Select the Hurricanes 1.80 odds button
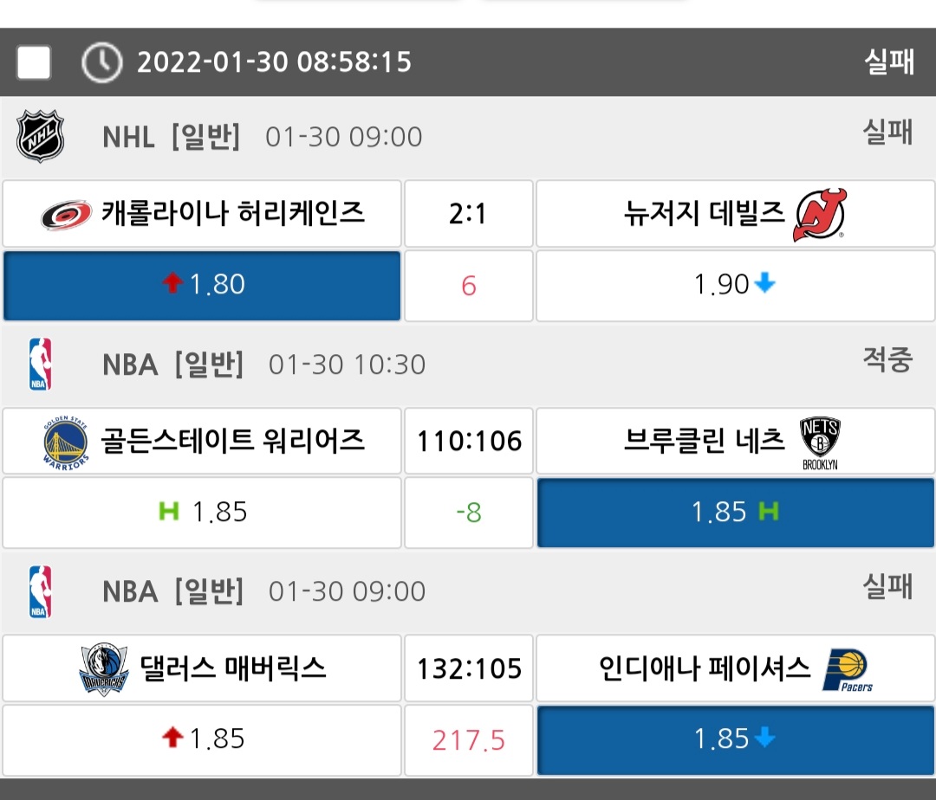 tap(202, 286)
